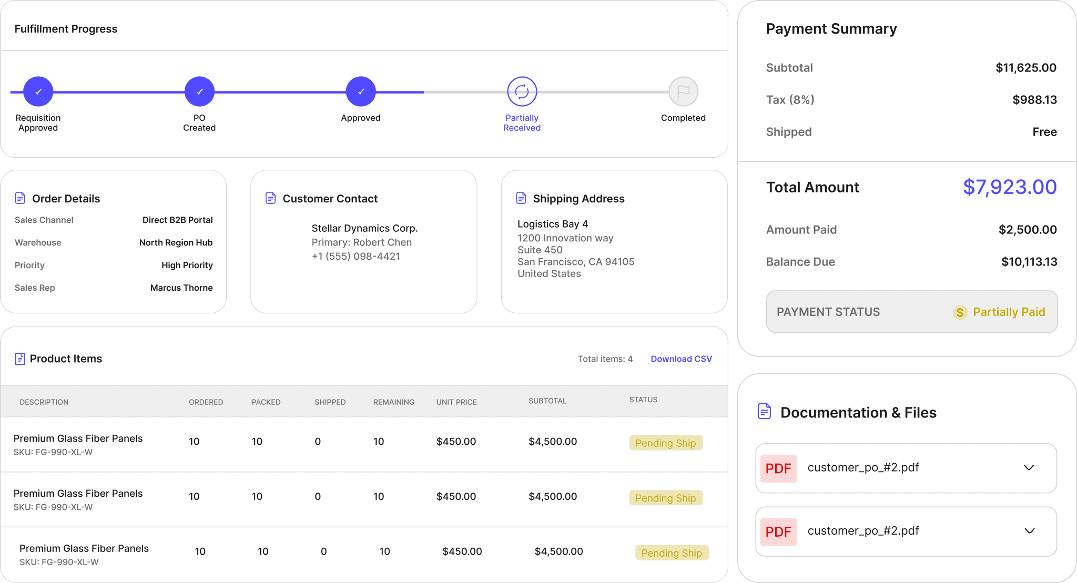Download CSV of product items

(x=681, y=359)
